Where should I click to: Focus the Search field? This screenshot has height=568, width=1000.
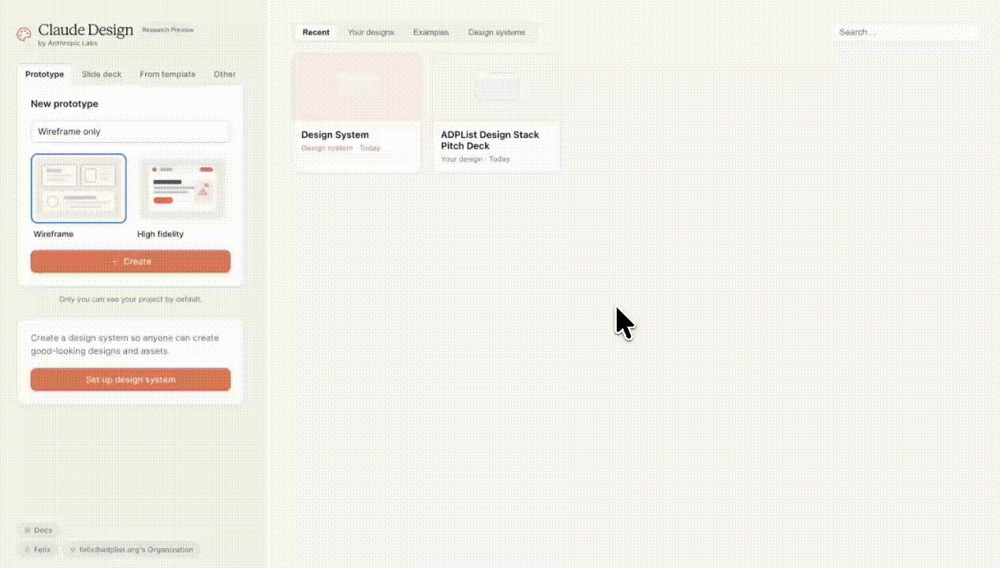905,32
